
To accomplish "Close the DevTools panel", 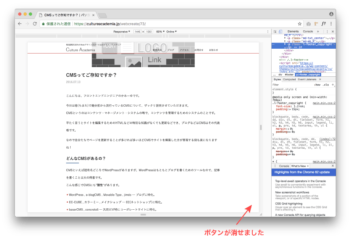I will click(x=333, y=32).
